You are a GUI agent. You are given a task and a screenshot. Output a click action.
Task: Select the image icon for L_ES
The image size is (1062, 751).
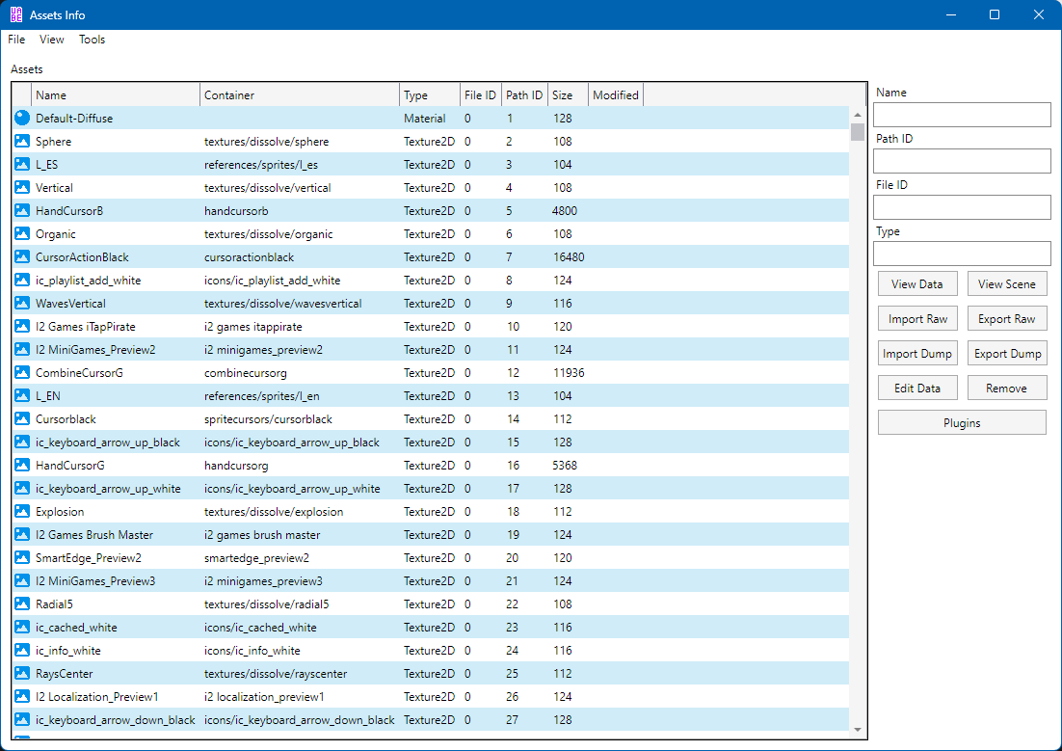(22, 164)
